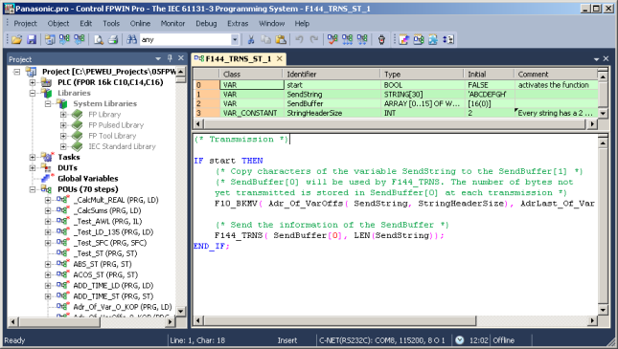618x349 pixels.
Task: Open the search scope 'any' dropdown
Action: pos(235,39)
